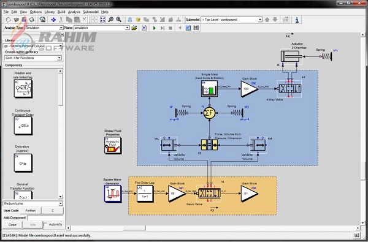Click the Close button in library panel
Image resolution: width=368 pixels, height=242 pixels.
point(12,225)
